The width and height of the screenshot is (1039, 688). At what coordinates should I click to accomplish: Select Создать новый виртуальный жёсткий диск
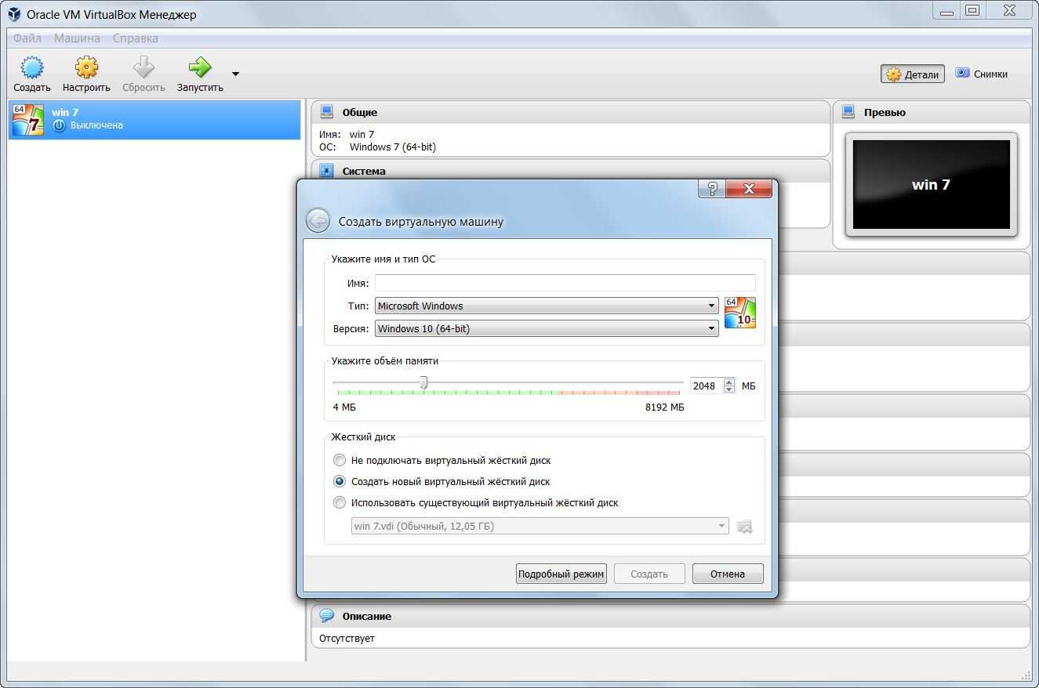tap(441, 481)
